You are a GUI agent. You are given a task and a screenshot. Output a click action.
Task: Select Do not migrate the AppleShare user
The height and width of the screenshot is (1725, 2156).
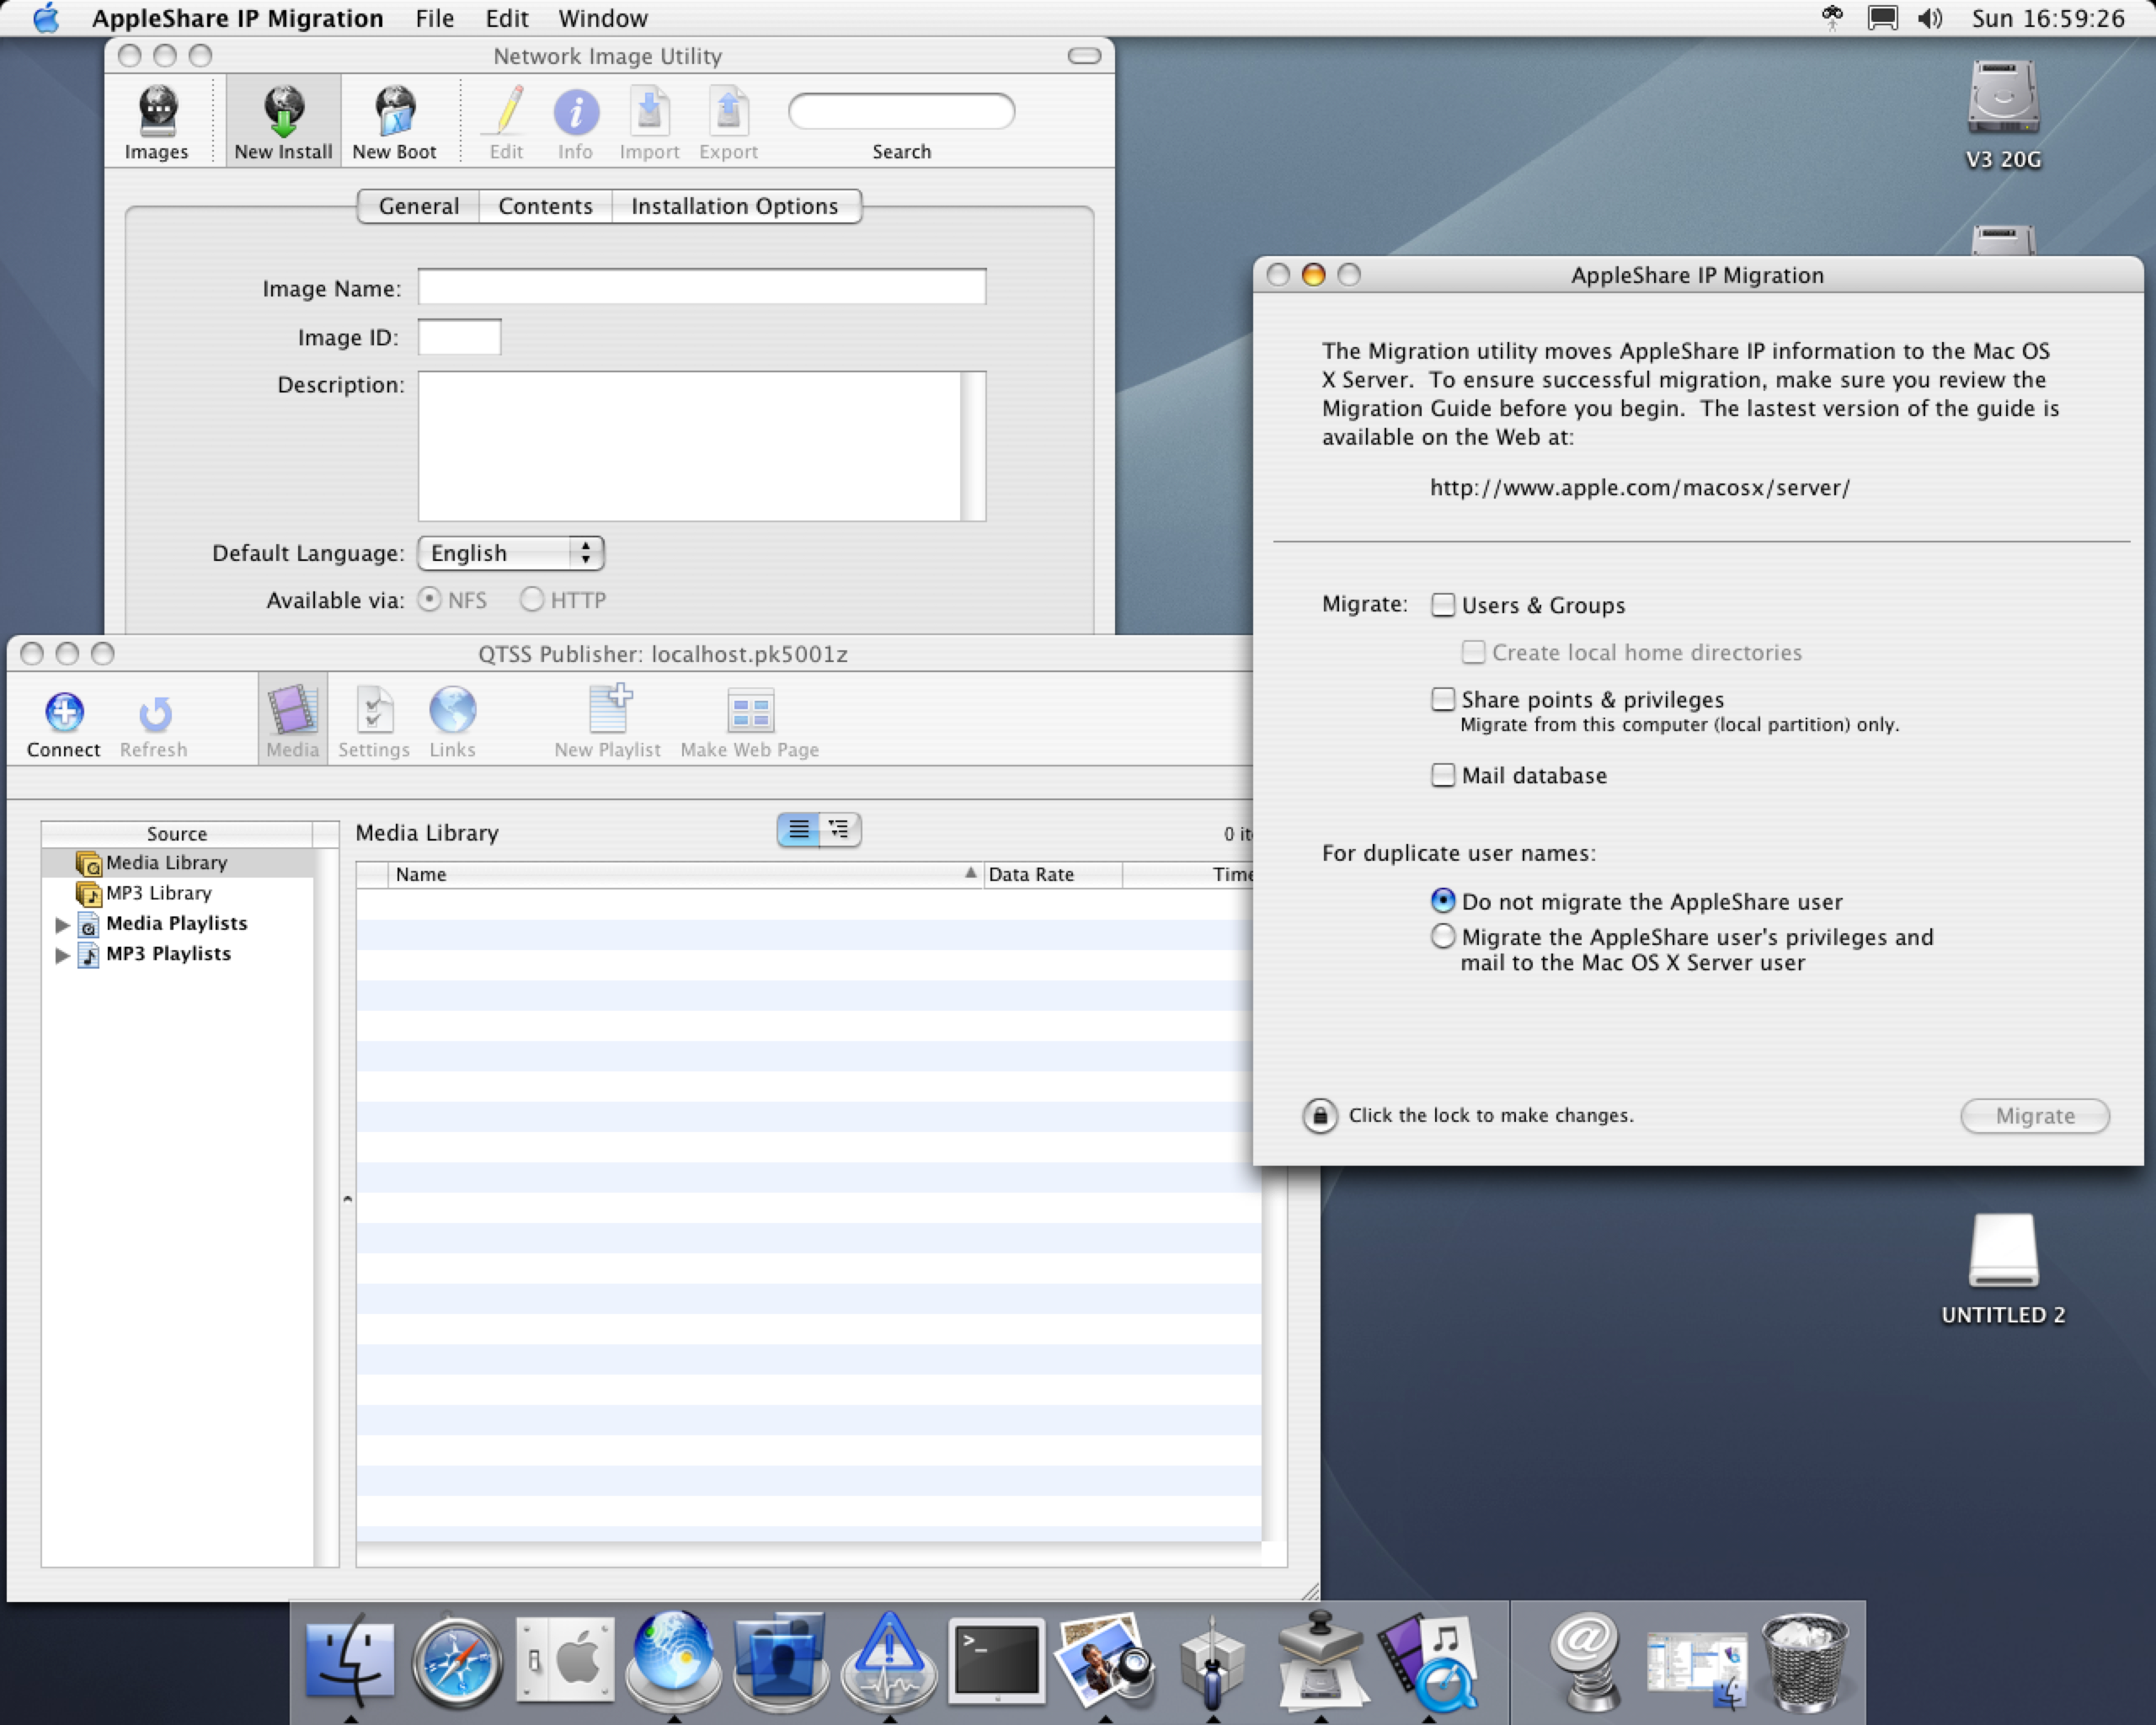1442,900
